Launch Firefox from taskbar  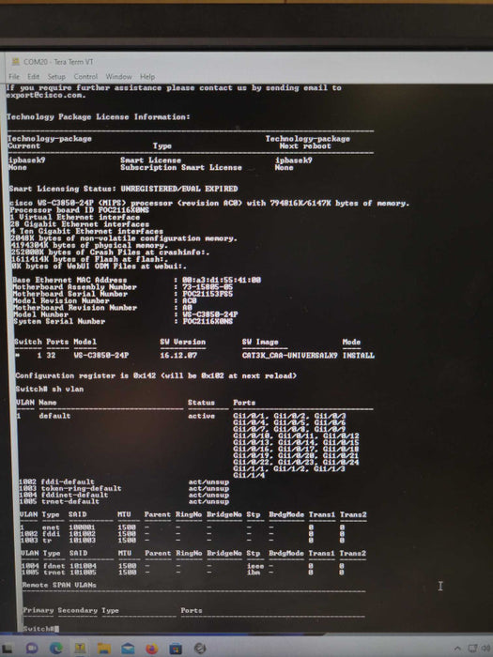tap(152, 649)
